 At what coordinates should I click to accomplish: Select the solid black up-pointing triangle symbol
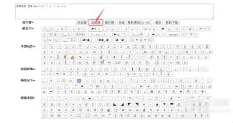157,105
